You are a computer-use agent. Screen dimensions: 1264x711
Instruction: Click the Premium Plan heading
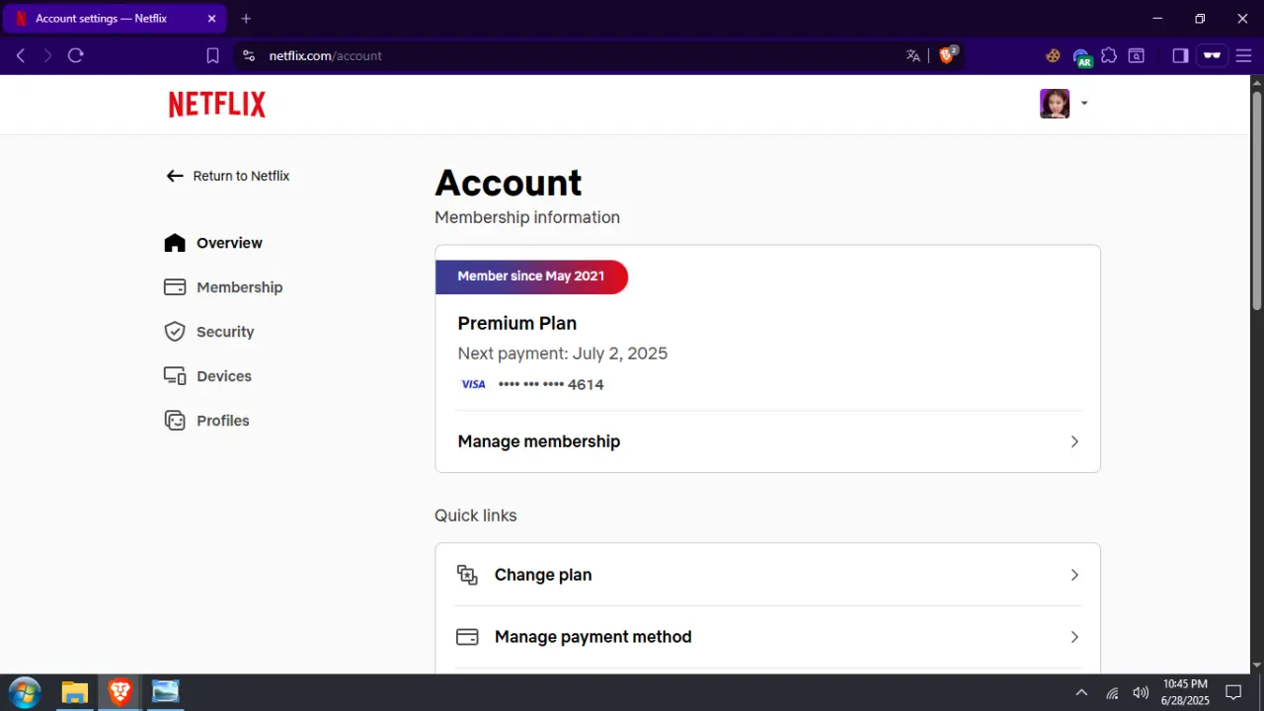517,323
